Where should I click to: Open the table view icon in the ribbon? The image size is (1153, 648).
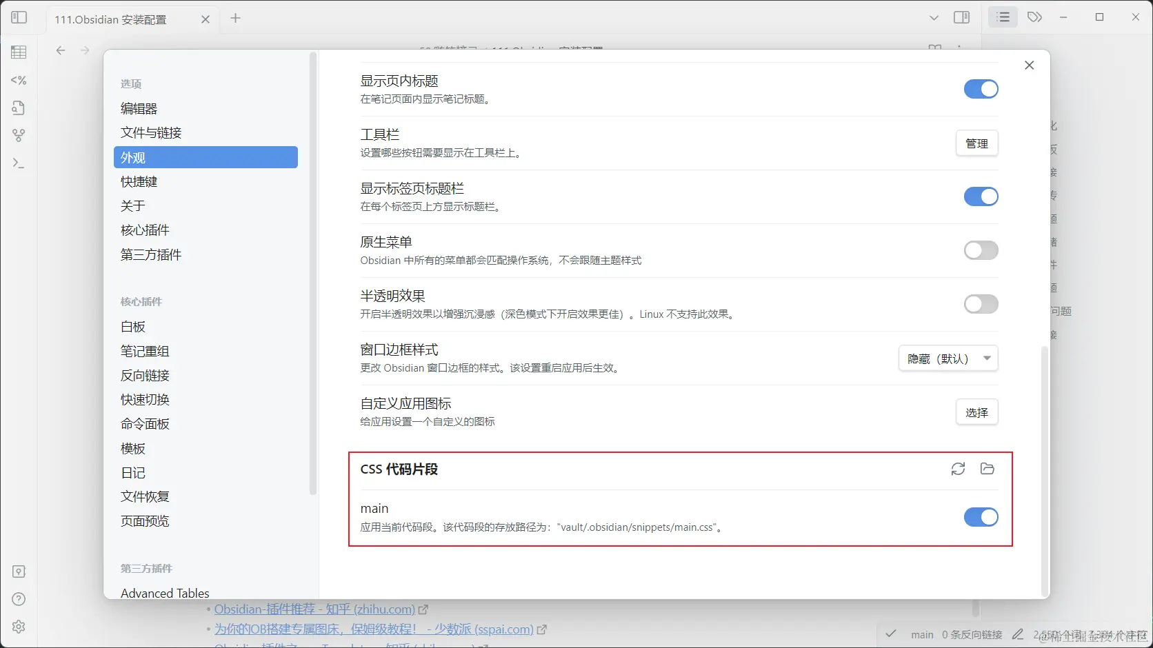point(19,52)
